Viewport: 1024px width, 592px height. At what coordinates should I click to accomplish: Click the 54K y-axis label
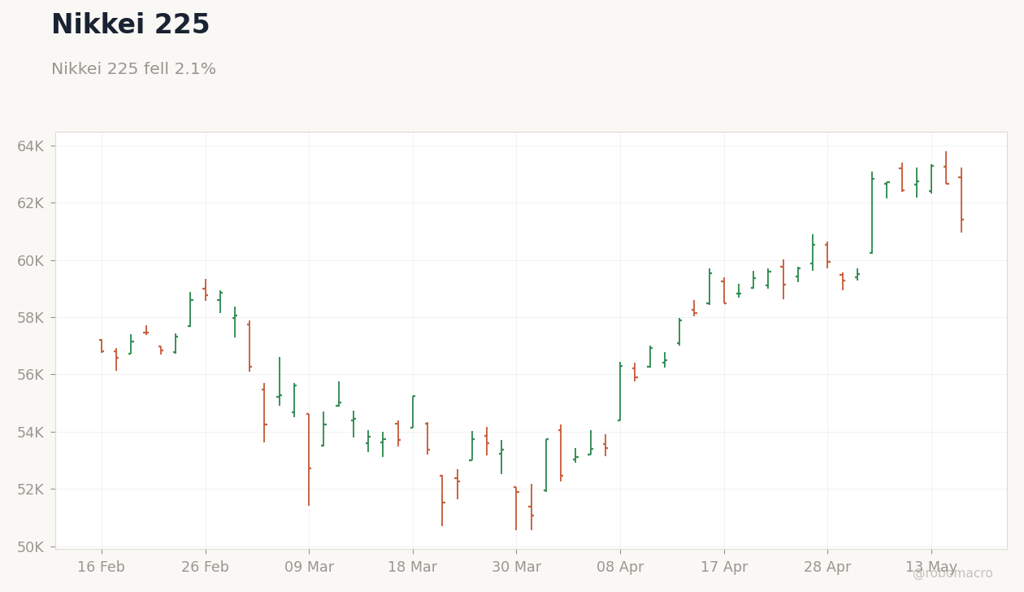point(30,433)
